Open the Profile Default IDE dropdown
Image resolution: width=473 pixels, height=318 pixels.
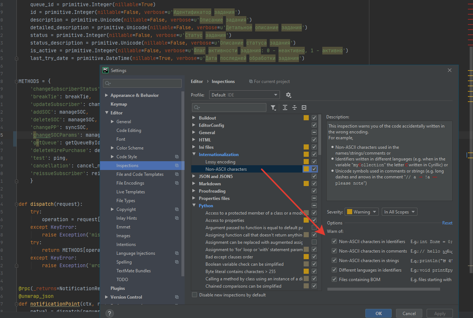(x=245, y=95)
